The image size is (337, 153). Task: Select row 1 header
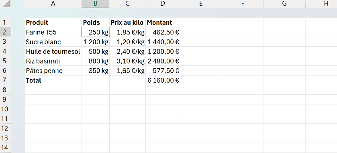pos(5,22)
